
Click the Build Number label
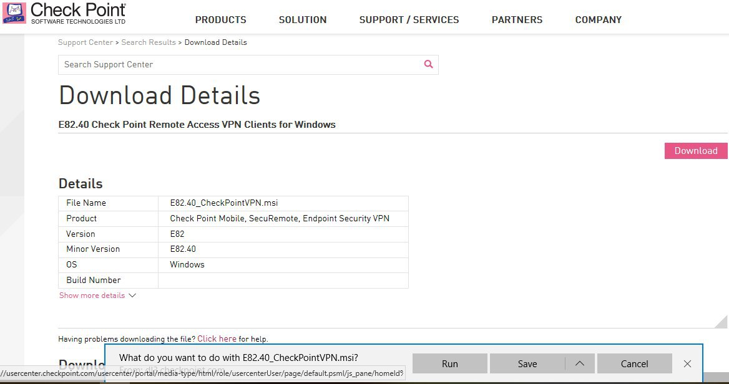click(x=94, y=280)
